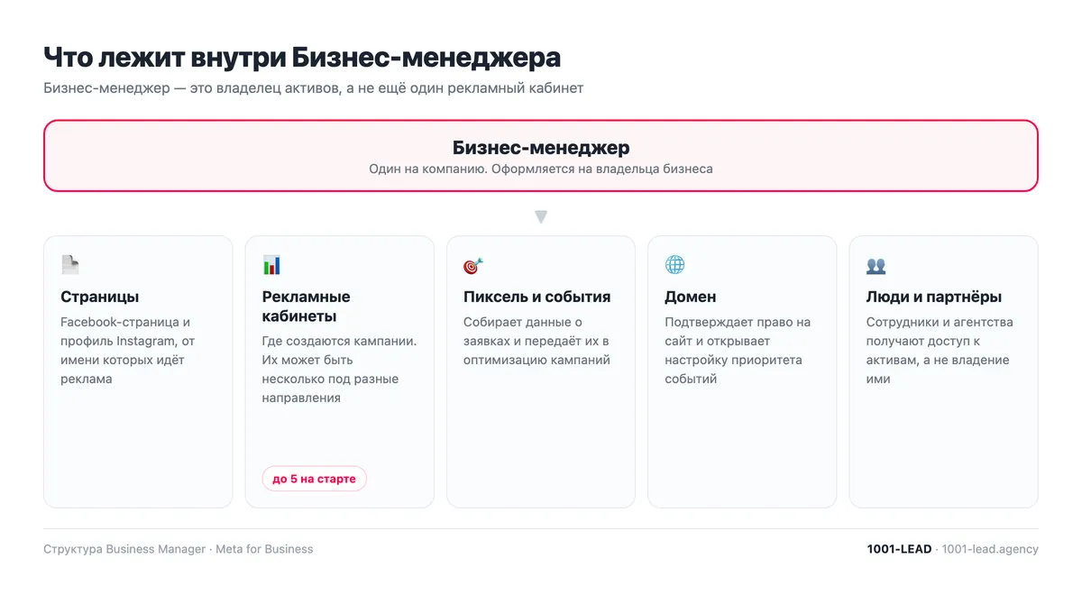
Task: Click text 'Где создаются кампании'
Action: [x=339, y=341]
